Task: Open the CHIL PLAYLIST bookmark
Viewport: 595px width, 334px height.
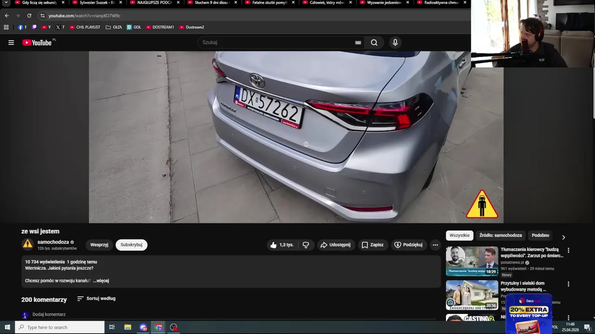Action: pyautogui.click(x=85, y=27)
